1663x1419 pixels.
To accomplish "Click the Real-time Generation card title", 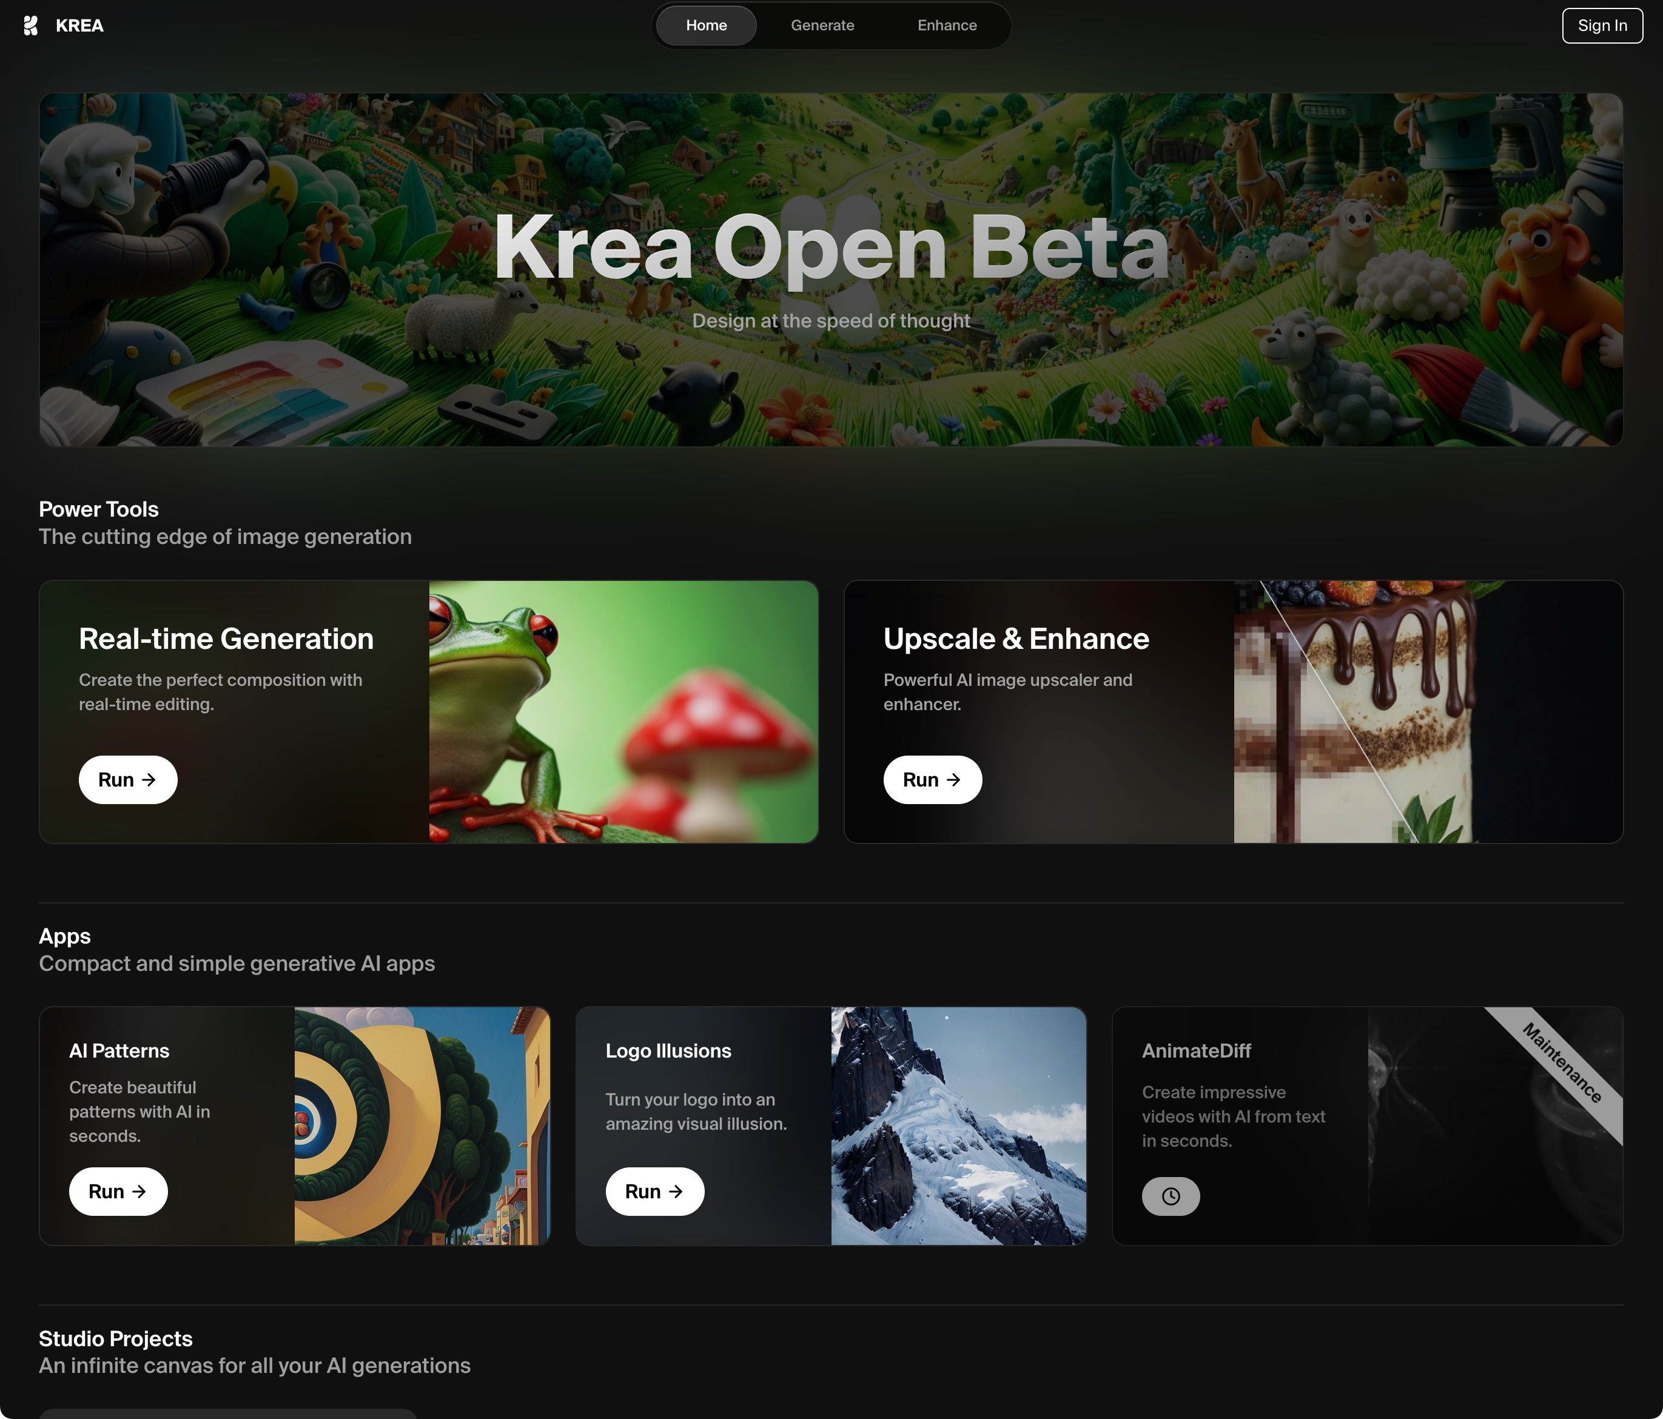I will click(226, 639).
